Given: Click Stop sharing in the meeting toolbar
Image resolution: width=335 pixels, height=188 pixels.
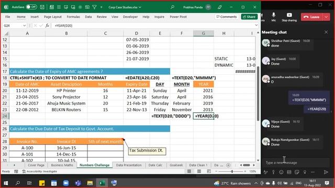Looking at the screenshot, I should click(289, 17).
